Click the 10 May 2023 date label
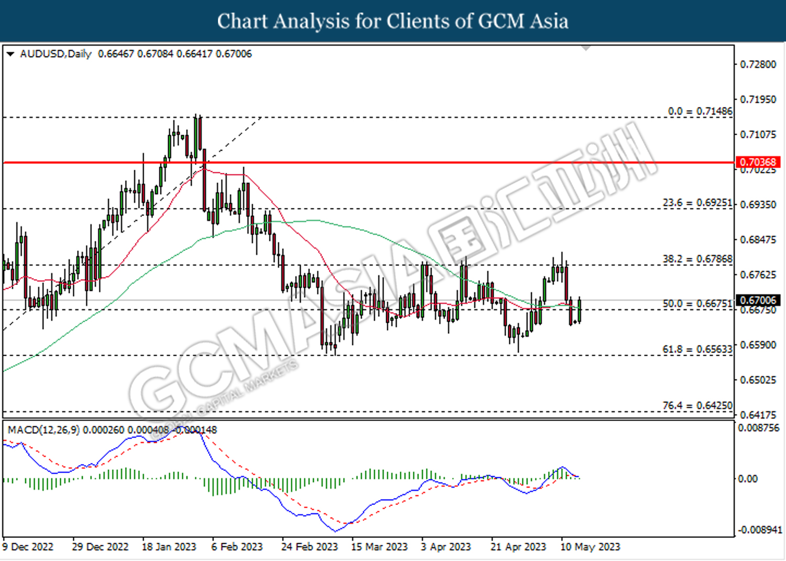This screenshot has width=786, height=561. click(x=590, y=547)
